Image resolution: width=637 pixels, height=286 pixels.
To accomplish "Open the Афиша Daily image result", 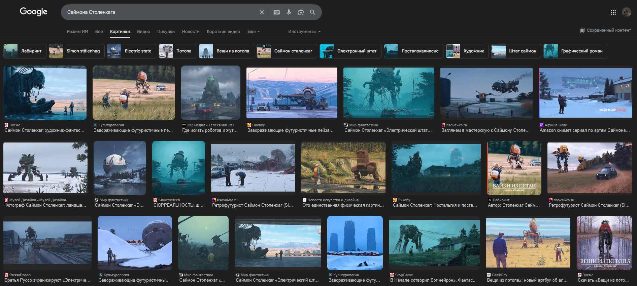I will [585, 93].
